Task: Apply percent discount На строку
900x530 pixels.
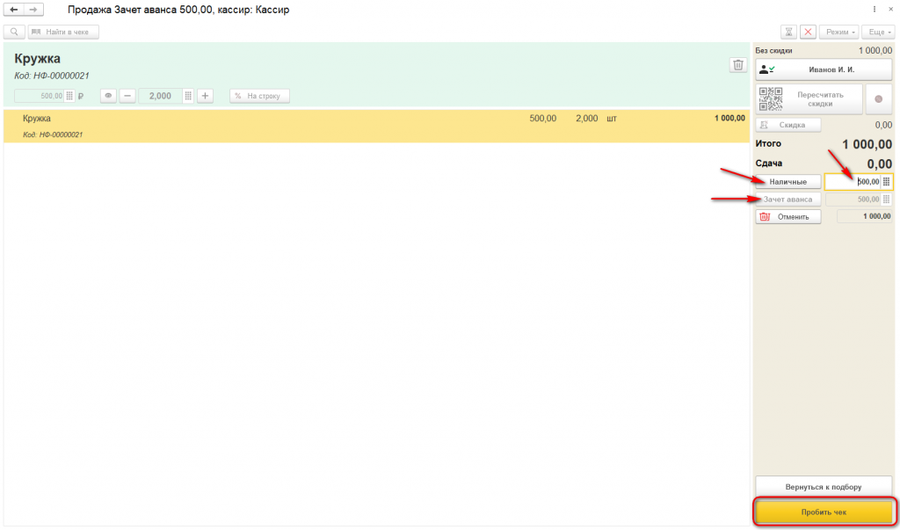Action: (259, 96)
